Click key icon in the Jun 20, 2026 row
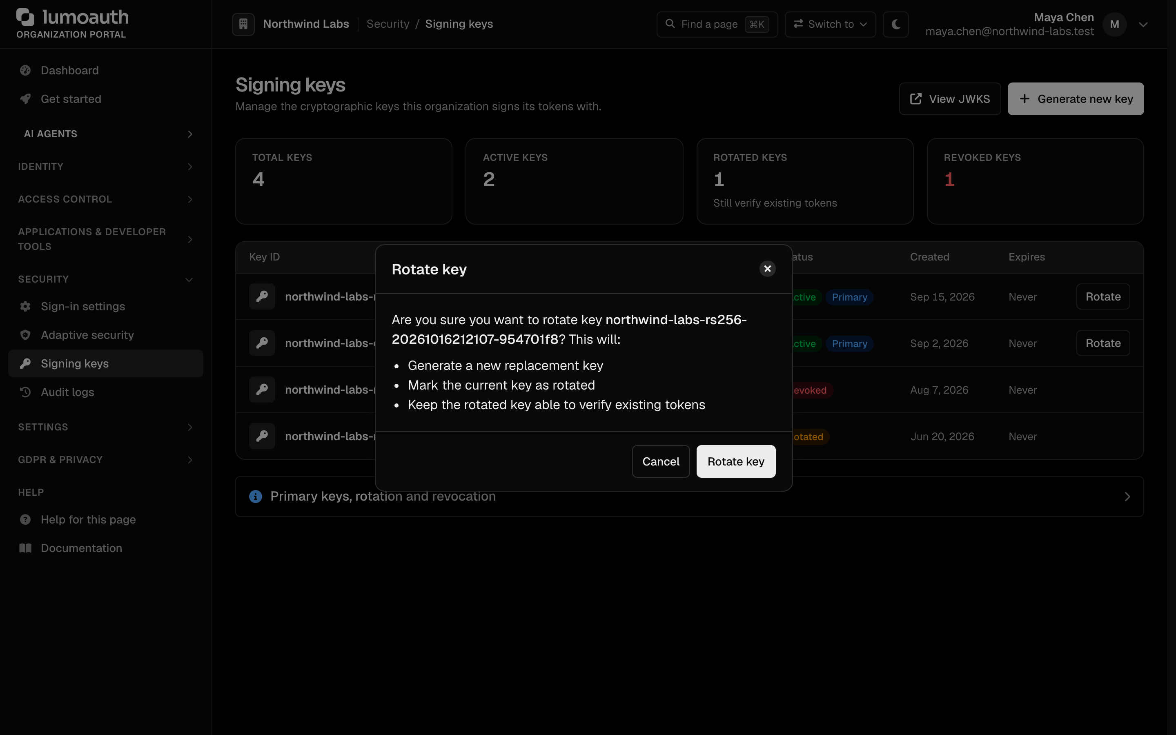This screenshot has width=1176, height=735. 262,436
